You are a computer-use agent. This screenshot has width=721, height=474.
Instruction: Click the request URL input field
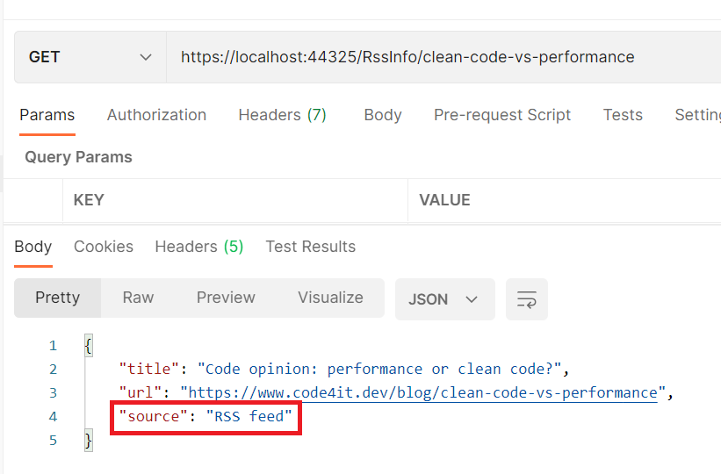[x=439, y=57]
